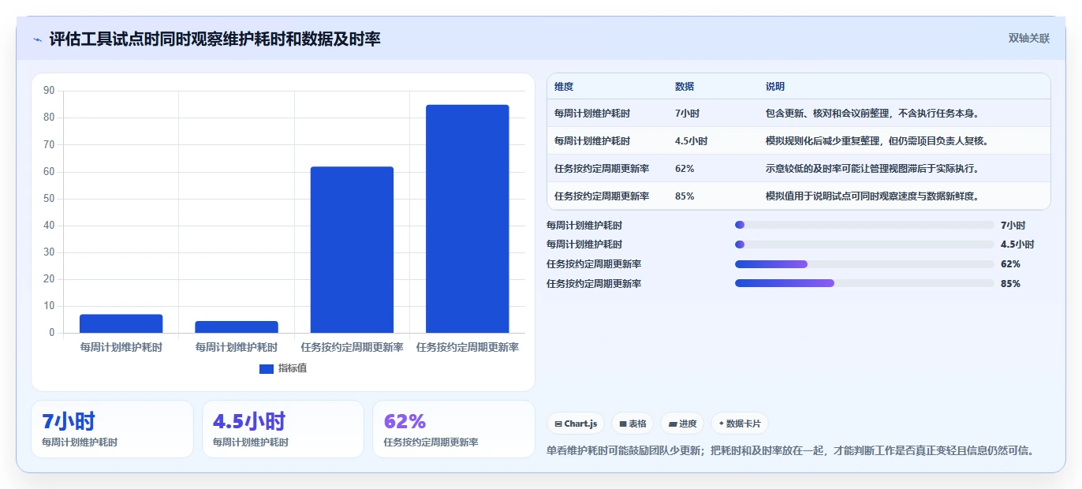Click the 62% cell in the table
Viewport: 1082px width, 489px height.
pyautogui.click(x=685, y=169)
